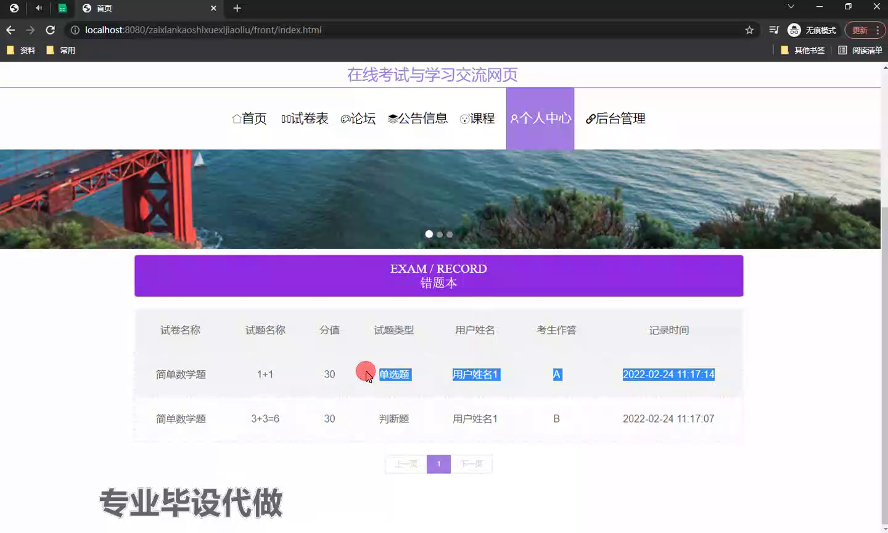Click pagination page 1 button
This screenshot has width=888, height=533.
pos(438,464)
